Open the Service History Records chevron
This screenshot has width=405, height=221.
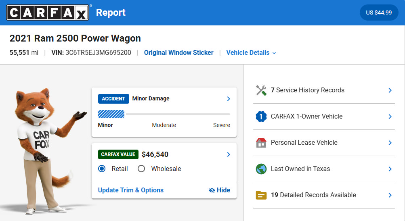[x=390, y=90]
